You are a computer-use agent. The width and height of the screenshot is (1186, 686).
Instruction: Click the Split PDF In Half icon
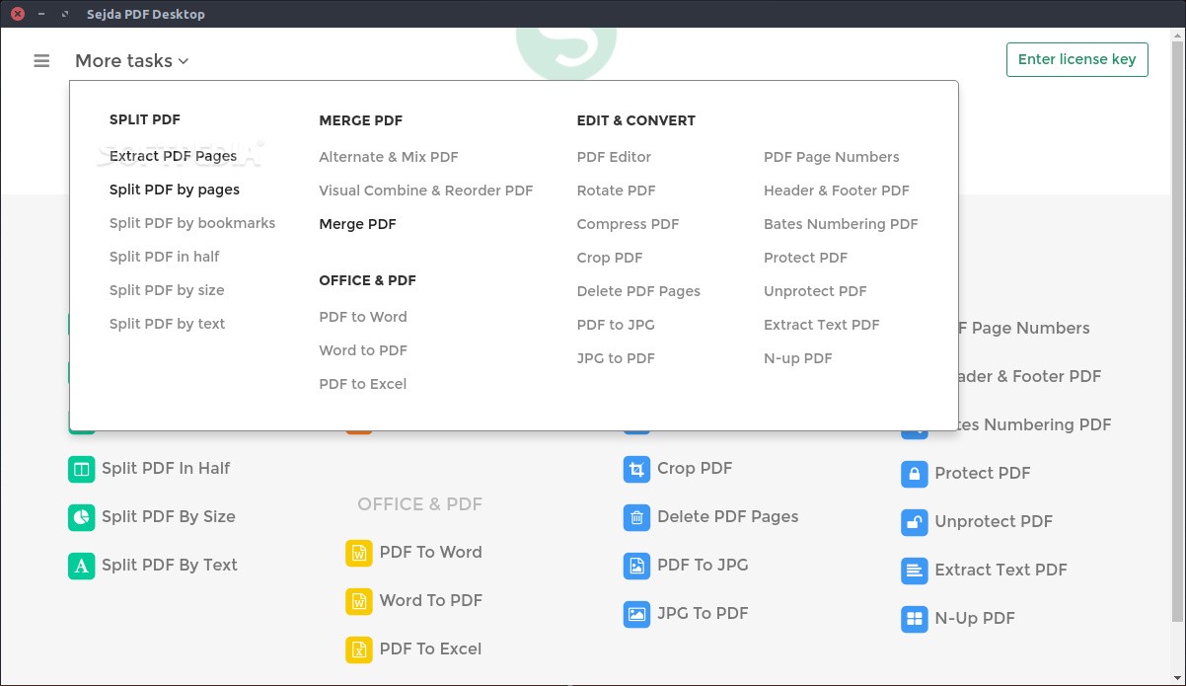pyautogui.click(x=81, y=469)
